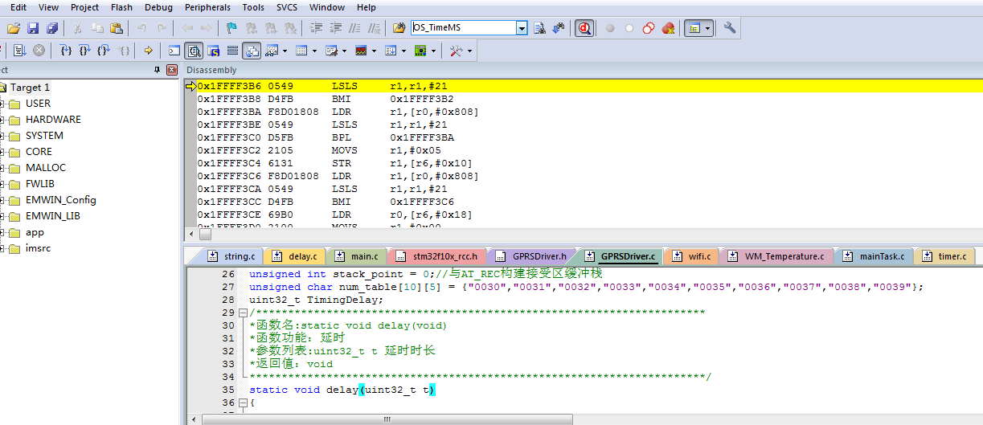The image size is (983, 425).
Task: Click the Step Over icon
Action: tap(85, 51)
